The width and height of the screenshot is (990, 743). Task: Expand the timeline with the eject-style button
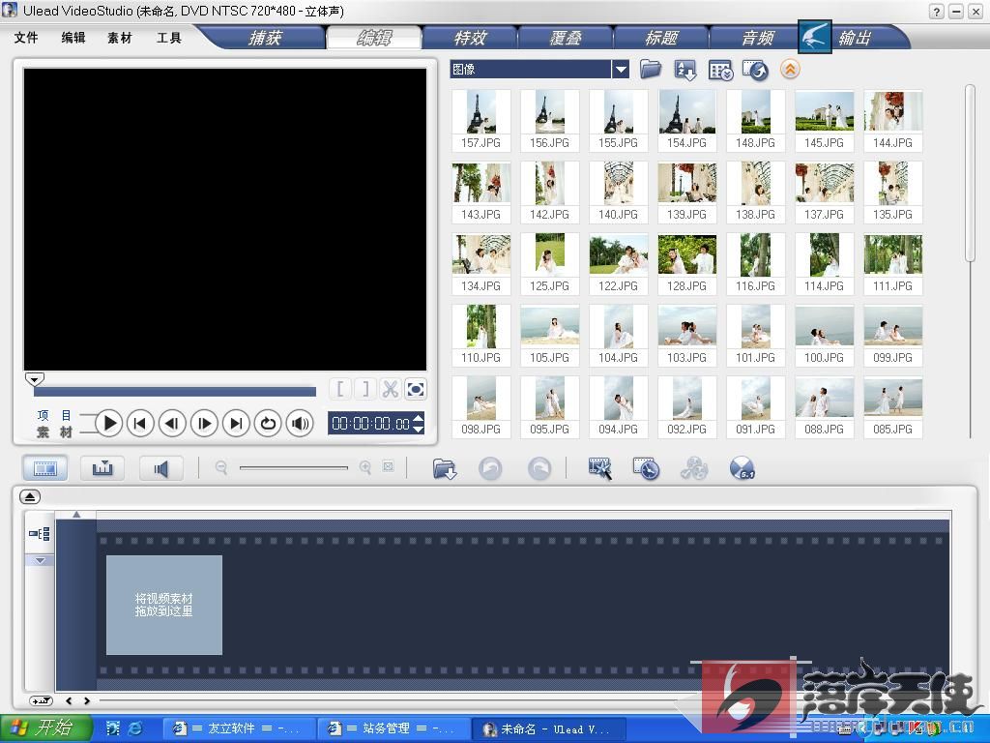point(30,496)
